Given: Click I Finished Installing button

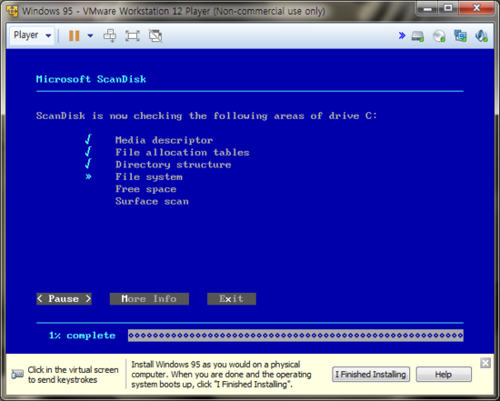Looking at the screenshot, I should [371, 375].
